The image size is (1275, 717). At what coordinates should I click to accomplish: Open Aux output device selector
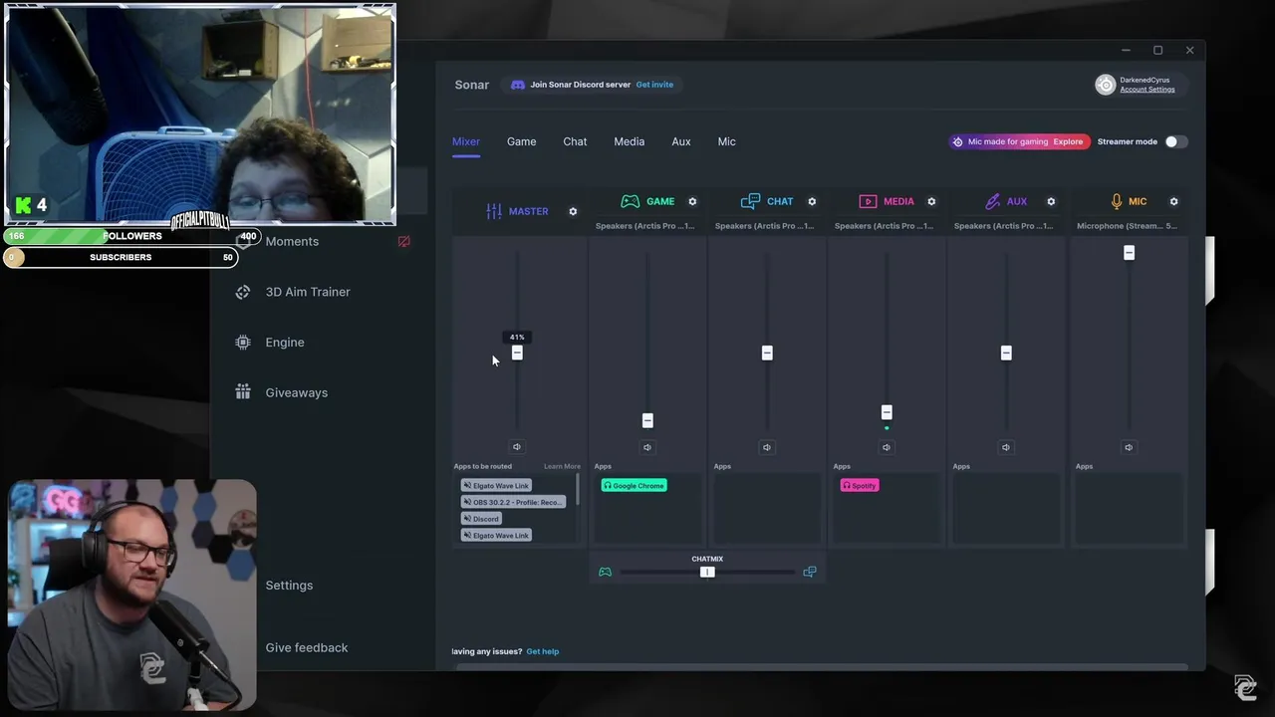click(x=1004, y=226)
